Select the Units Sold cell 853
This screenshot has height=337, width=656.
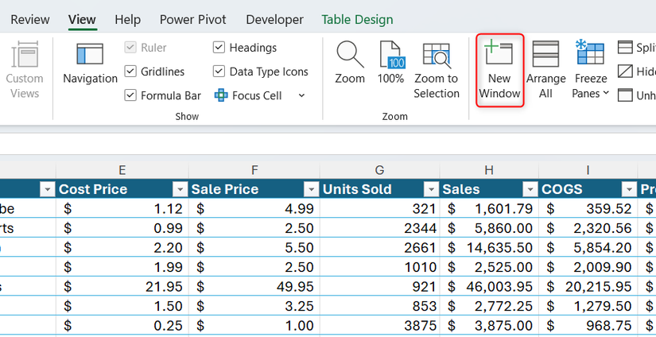click(x=380, y=306)
